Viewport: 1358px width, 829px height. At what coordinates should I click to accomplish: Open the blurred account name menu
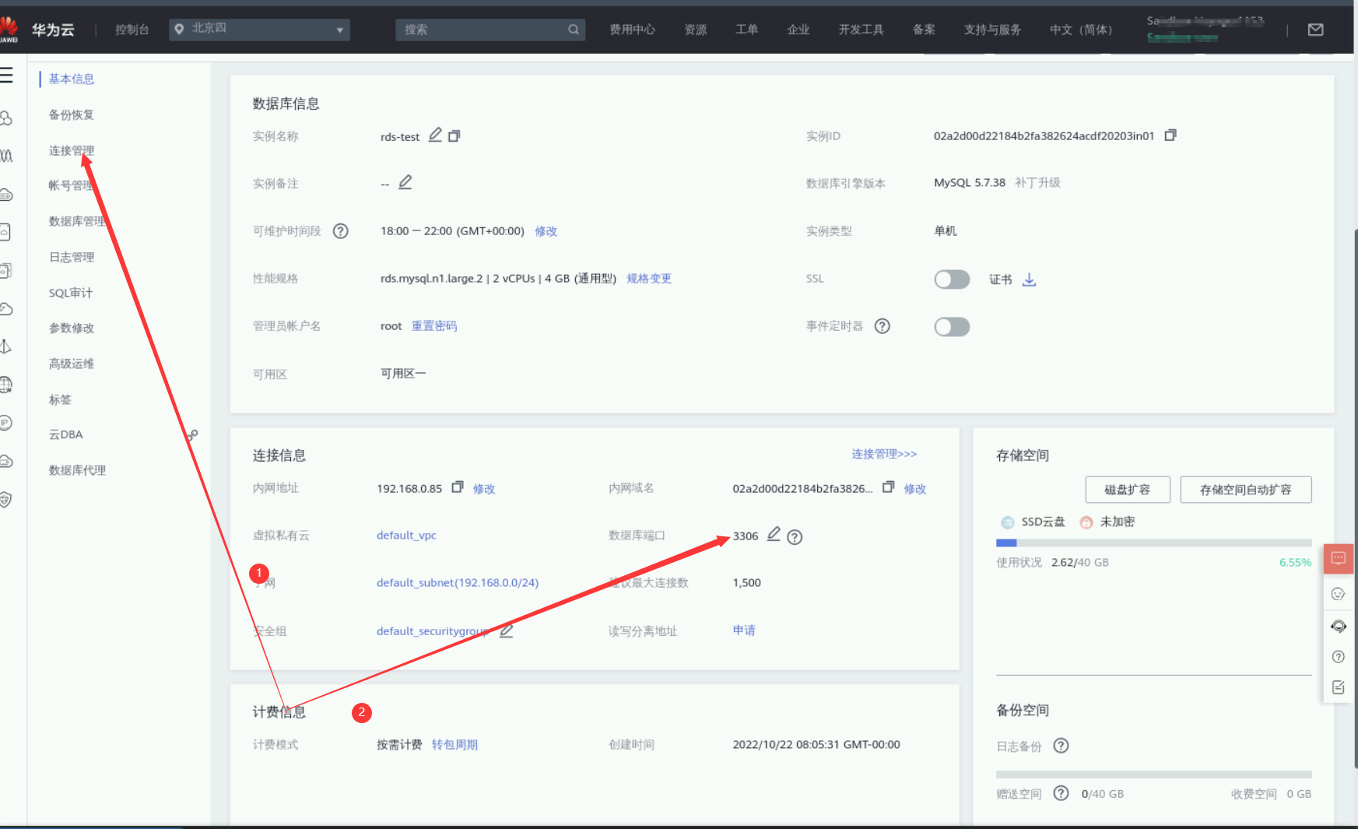click(x=1205, y=29)
